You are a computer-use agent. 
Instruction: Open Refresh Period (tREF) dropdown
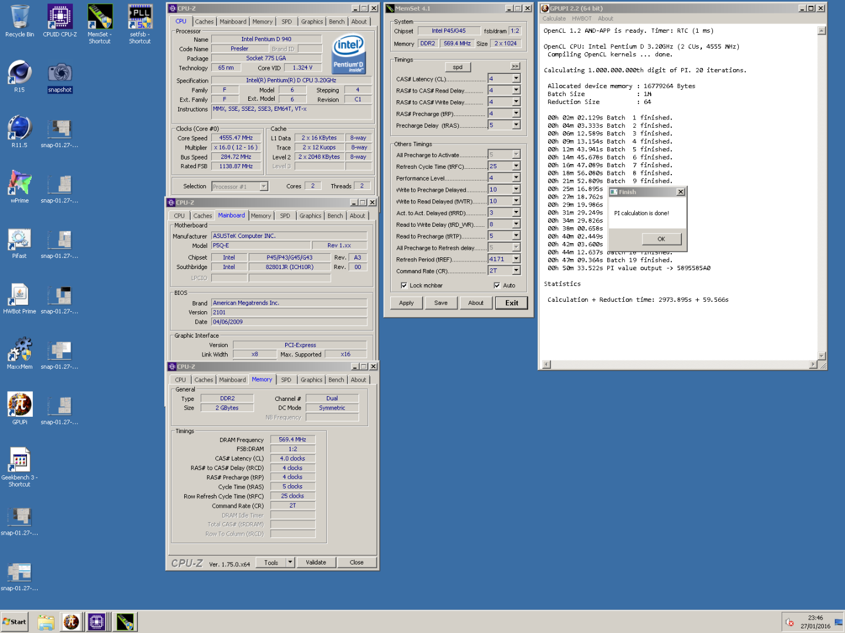tap(516, 259)
